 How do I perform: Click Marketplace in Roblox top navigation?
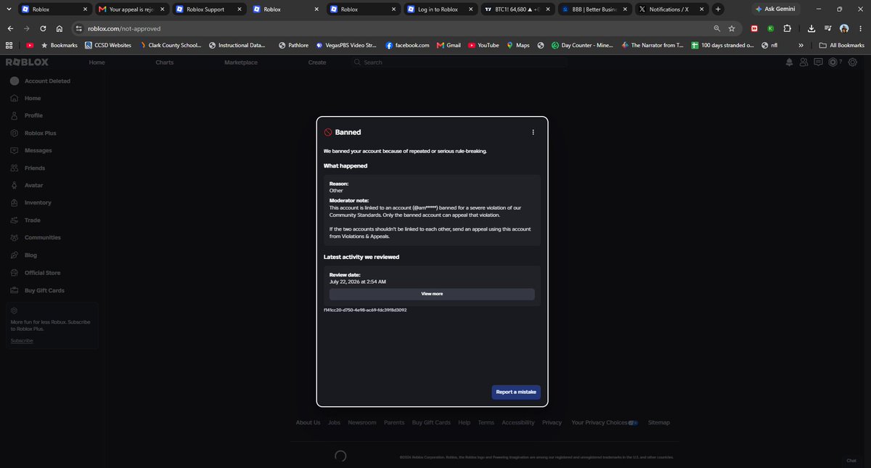click(241, 62)
